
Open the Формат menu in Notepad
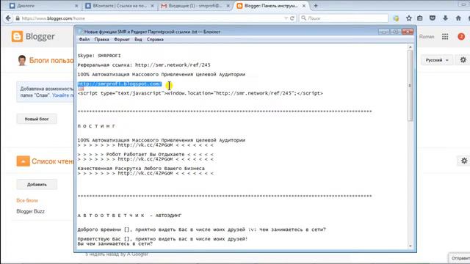[x=122, y=40]
